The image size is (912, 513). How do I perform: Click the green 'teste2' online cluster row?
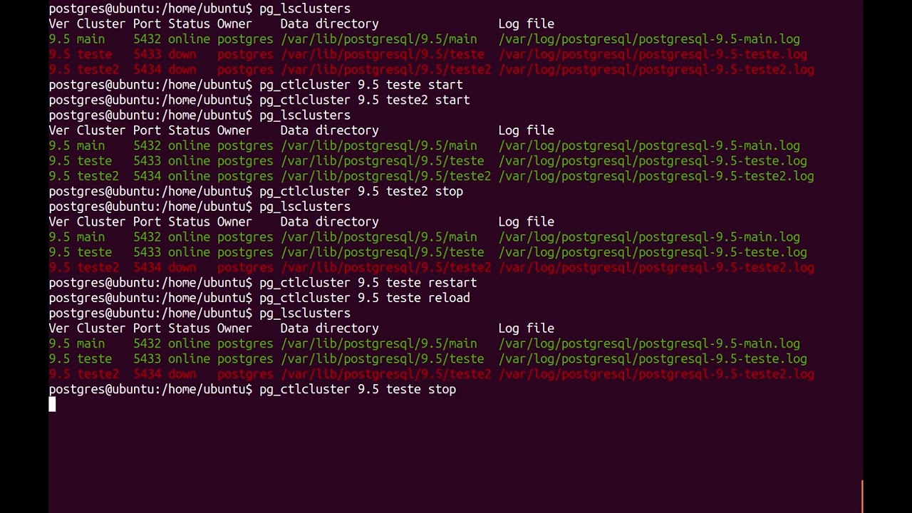431,176
